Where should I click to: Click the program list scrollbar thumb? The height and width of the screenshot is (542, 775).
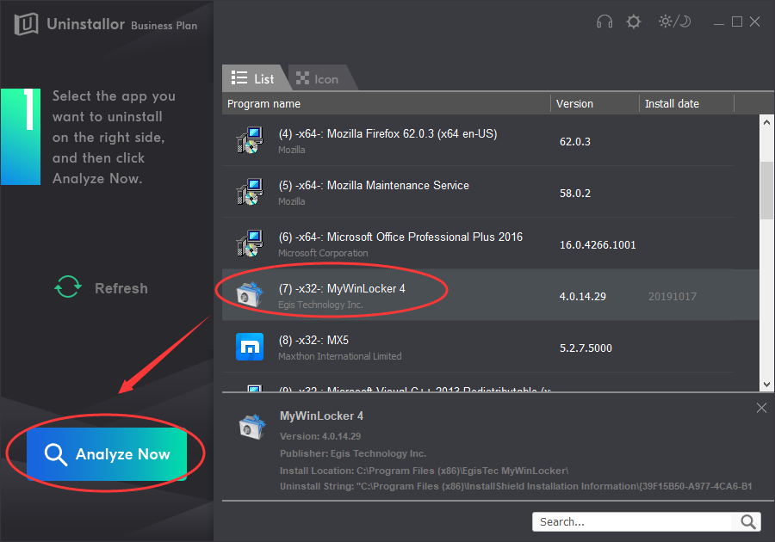click(766, 190)
